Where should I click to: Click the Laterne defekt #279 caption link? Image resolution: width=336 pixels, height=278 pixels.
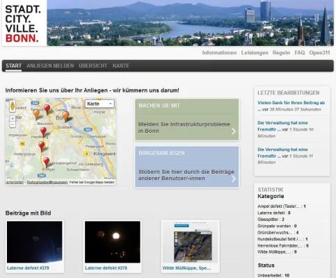28,268
